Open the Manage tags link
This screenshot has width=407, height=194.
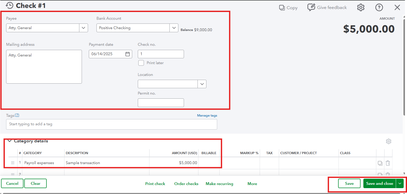point(207,116)
